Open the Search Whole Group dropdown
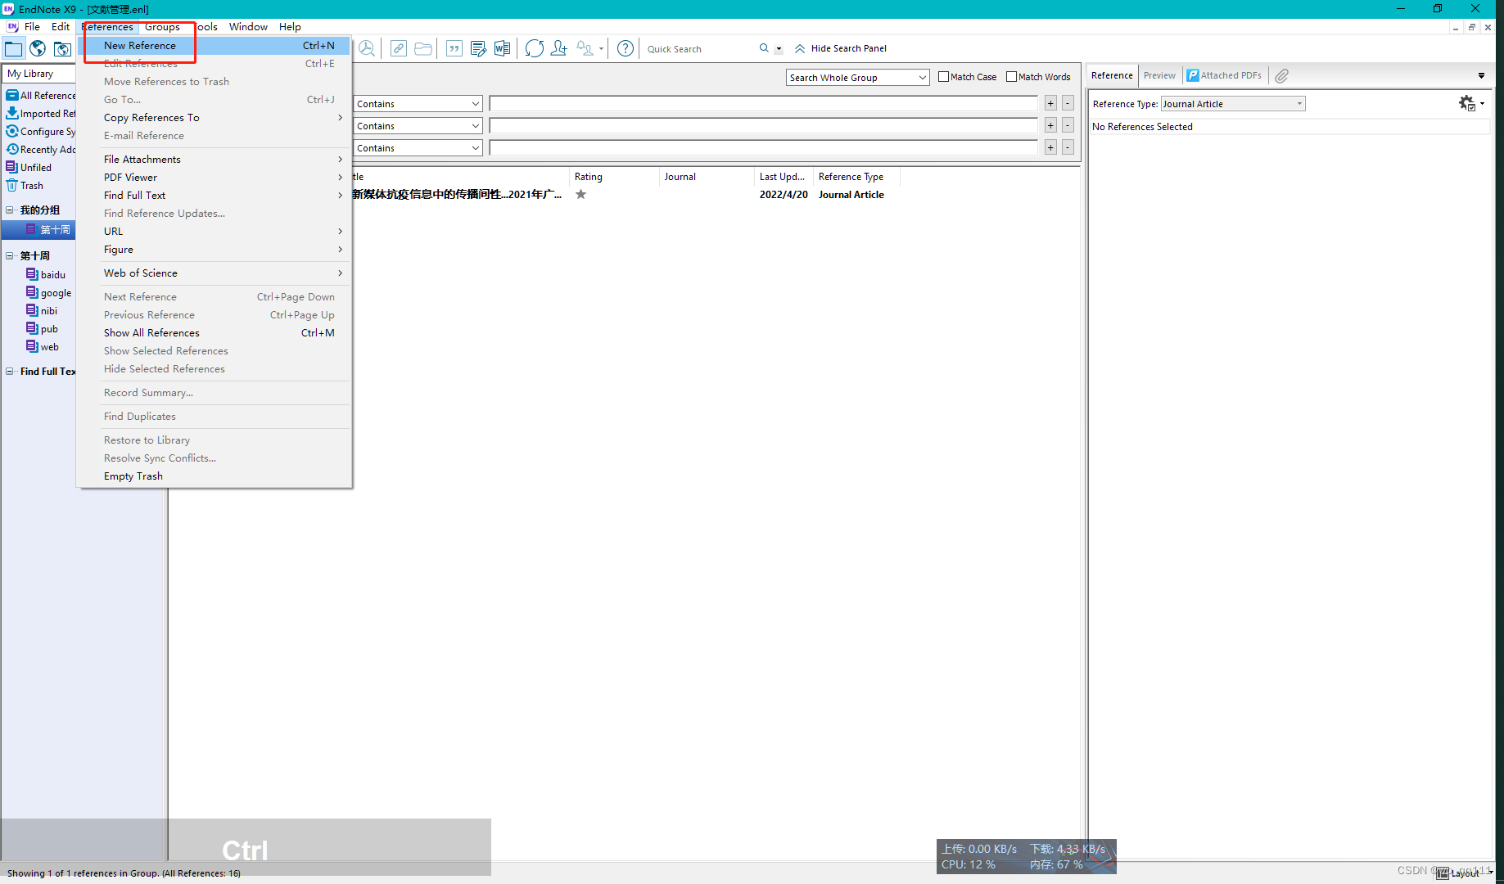This screenshot has width=1504, height=884. tap(857, 78)
